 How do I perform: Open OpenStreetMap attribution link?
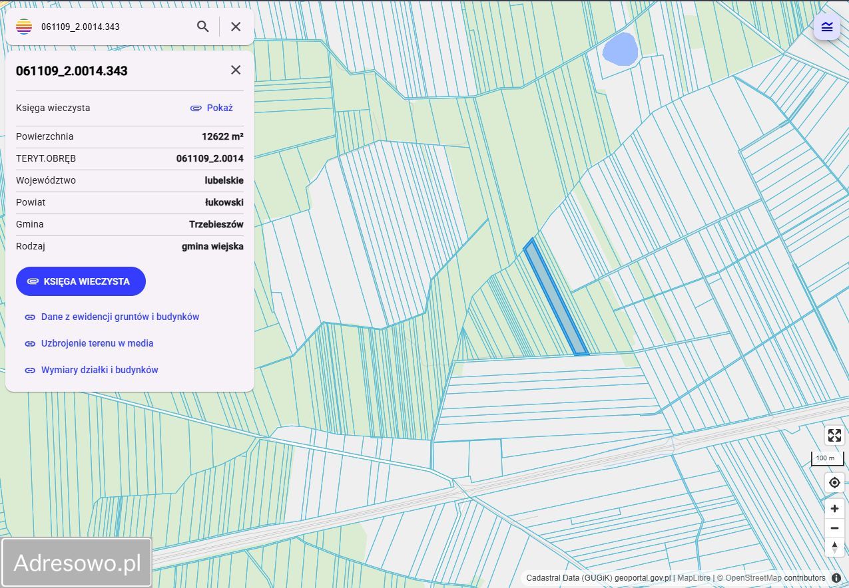753,578
